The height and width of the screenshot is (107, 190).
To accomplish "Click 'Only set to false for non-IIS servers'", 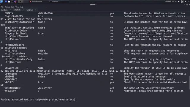I will click(x=26, y=19).
